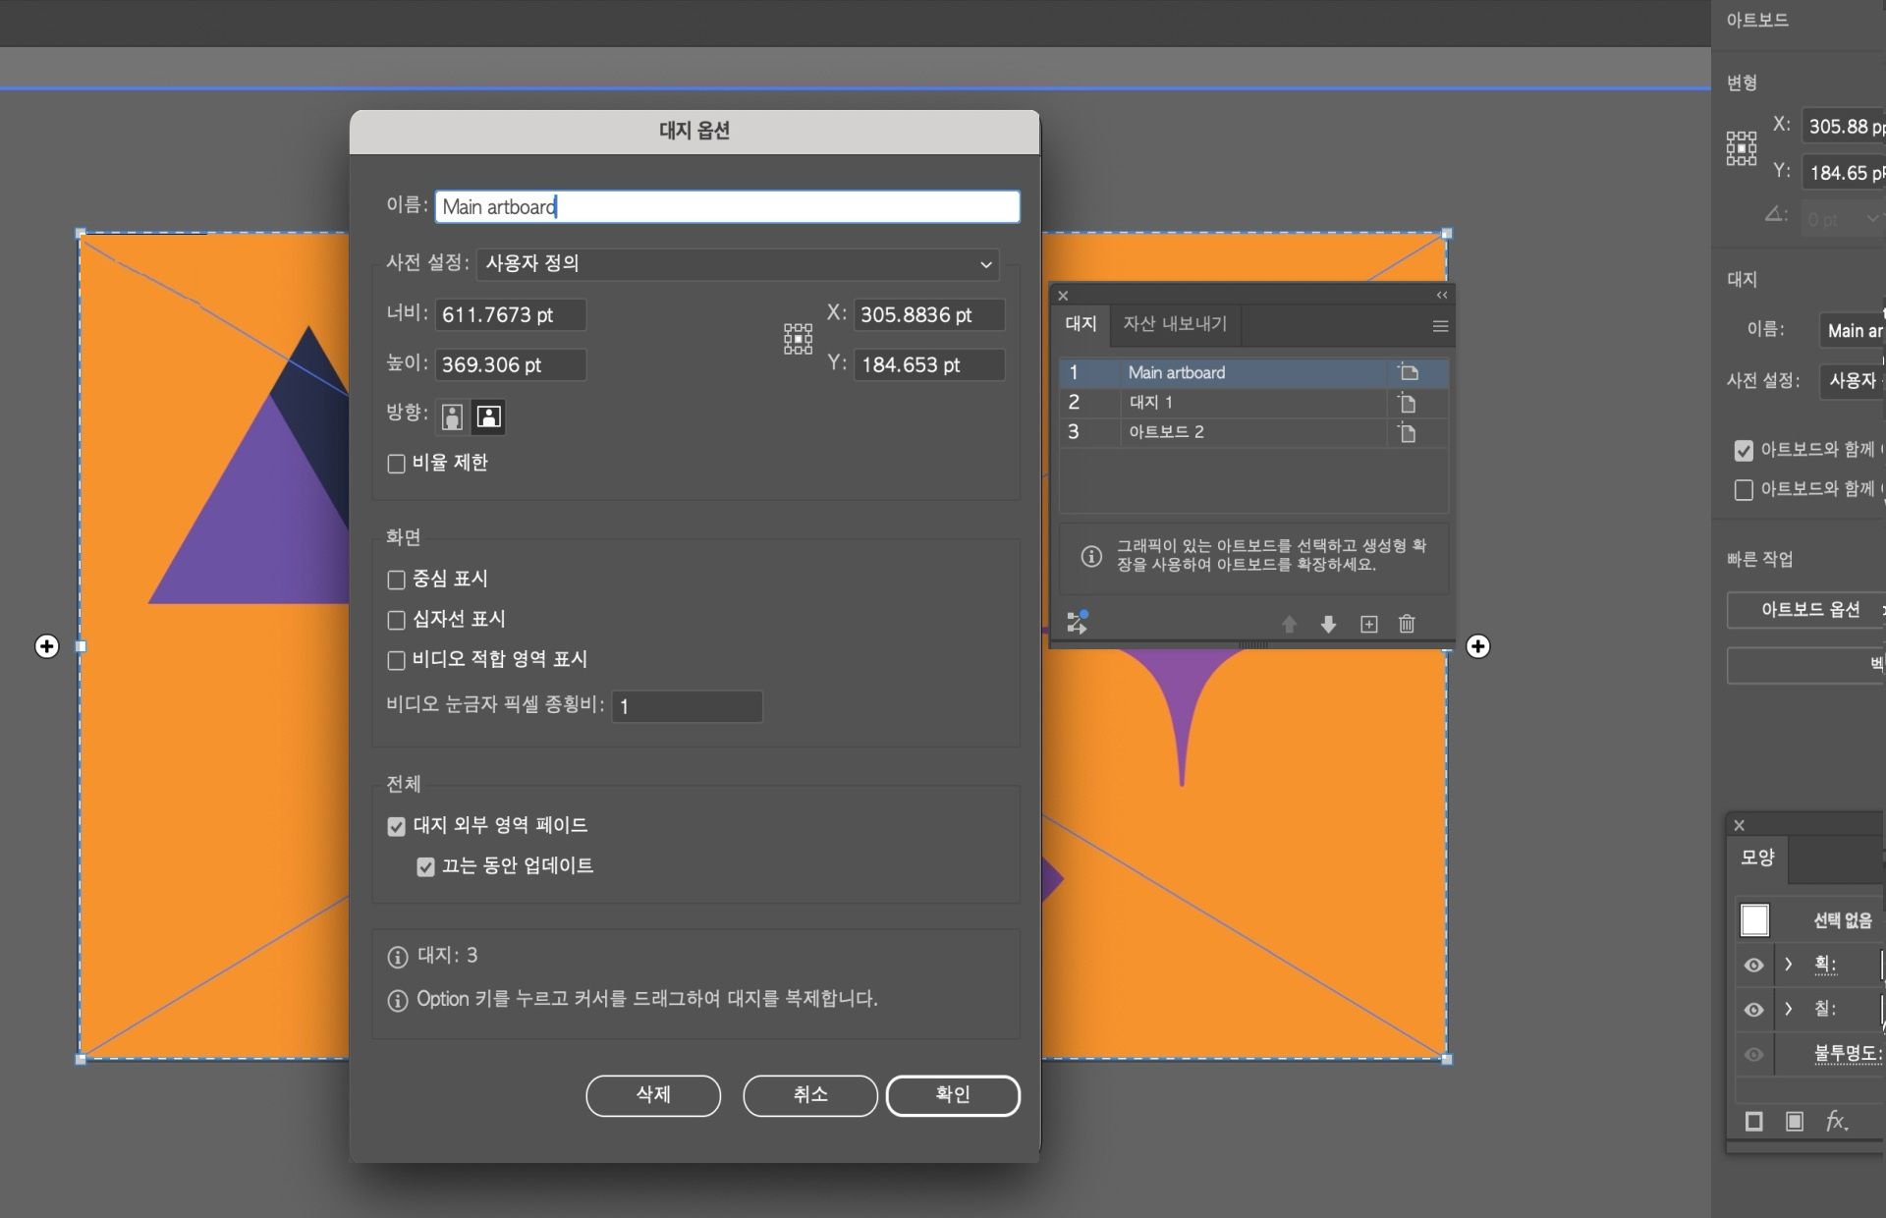Click the 확인 button
This screenshot has height=1218, width=1886.
click(x=952, y=1095)
